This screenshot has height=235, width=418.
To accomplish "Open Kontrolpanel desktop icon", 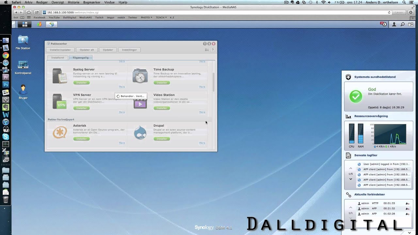I will tap(23, 67).
